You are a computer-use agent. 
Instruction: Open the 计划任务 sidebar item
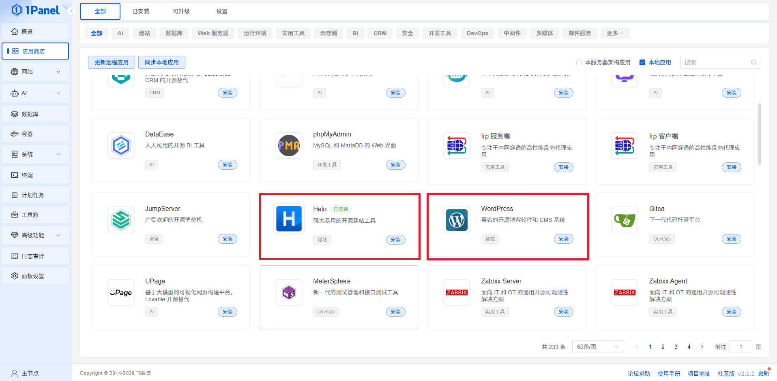(35, 195)
